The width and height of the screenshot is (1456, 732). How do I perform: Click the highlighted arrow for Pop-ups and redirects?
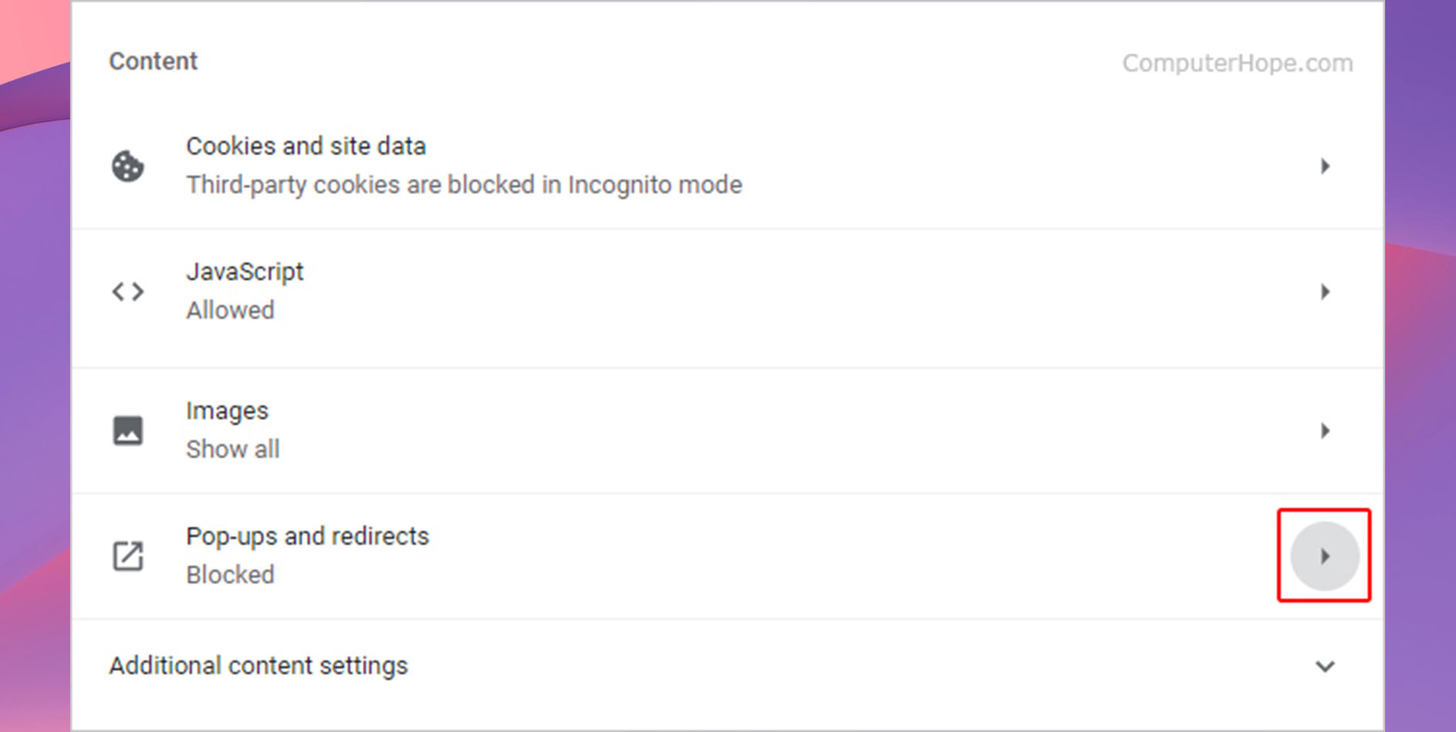point(1324,556)
